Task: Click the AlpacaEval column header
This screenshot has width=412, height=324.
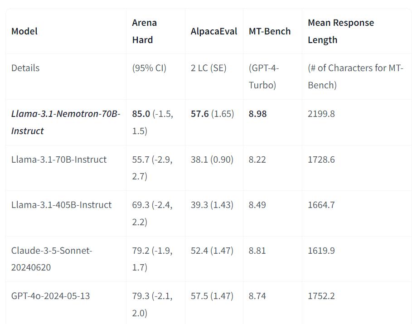Action: tap(214, 31)
